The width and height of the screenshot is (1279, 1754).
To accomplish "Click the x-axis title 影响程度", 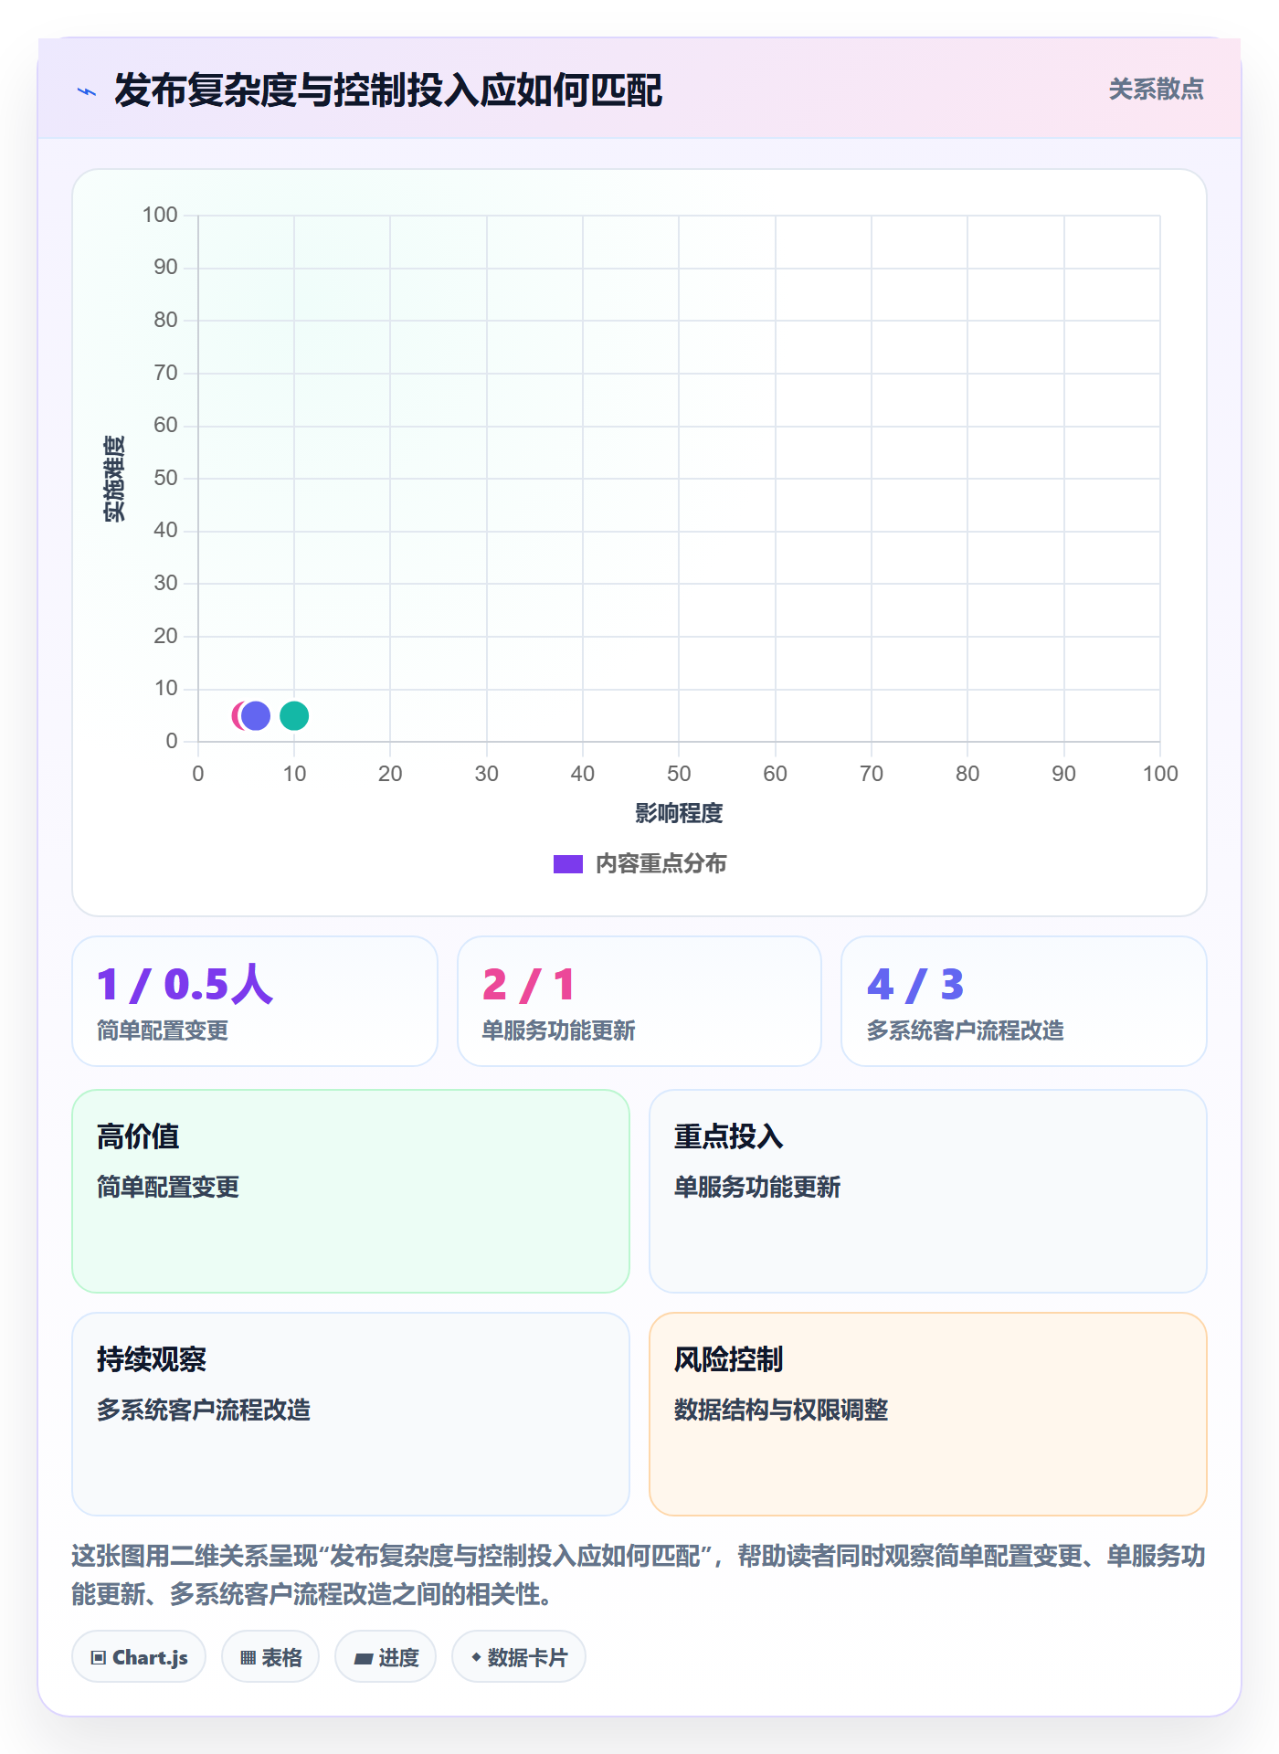I will click(x=679, y=813).
